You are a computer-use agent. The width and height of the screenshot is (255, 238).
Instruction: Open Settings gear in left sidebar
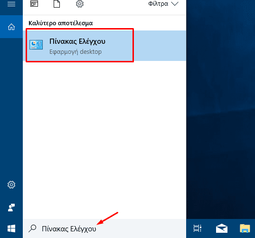(x=11, y=185)
